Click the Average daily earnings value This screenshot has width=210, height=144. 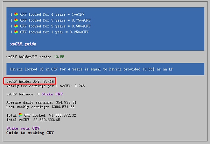pos(66,102)
